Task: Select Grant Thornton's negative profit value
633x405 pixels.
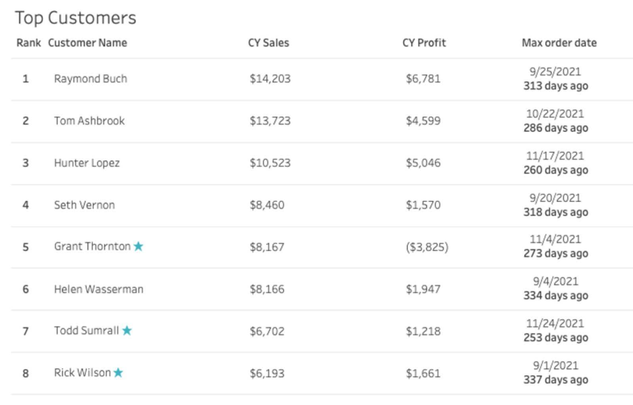Action: click(427, 247)
